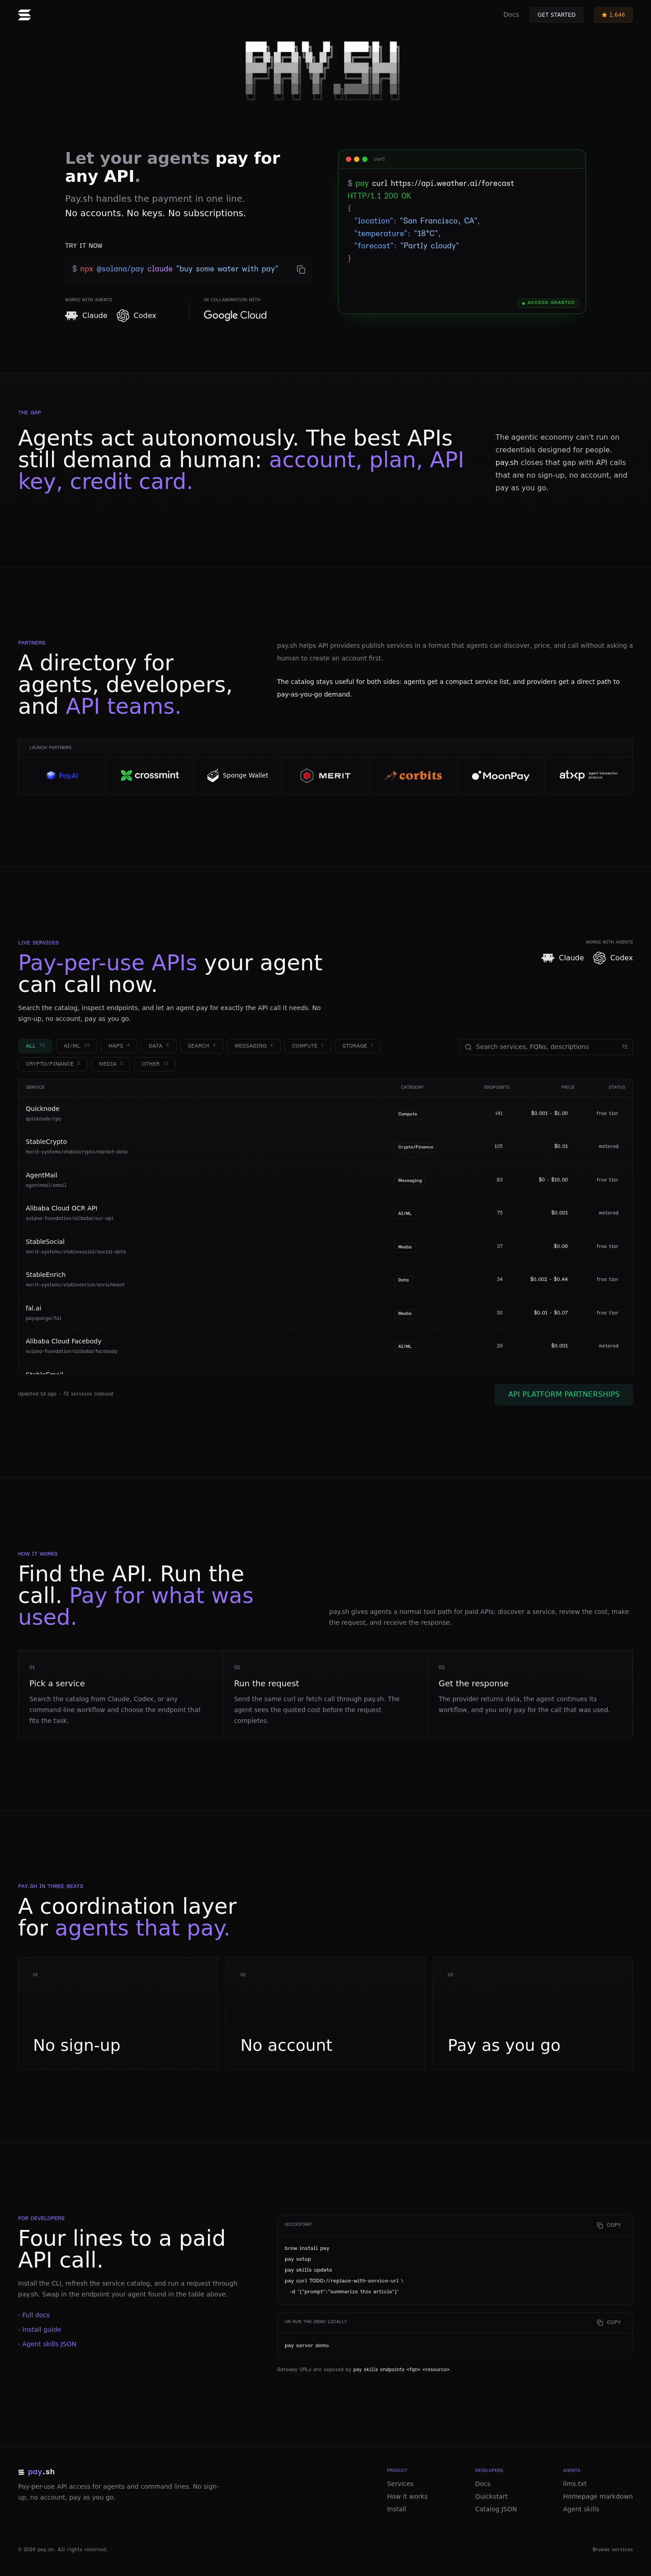Open the Services footer link
Viewport: 651px width, 2576px height.
tap(400, 2484)
